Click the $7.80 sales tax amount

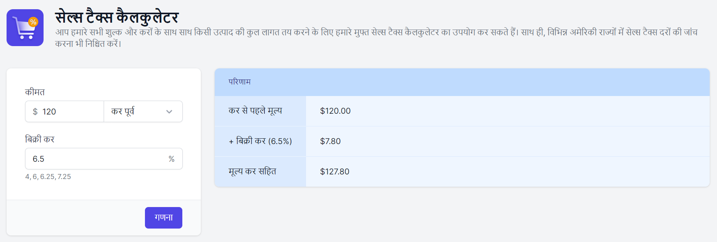330,141
